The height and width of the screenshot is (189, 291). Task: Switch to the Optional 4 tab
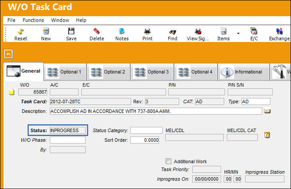(196, 72)
